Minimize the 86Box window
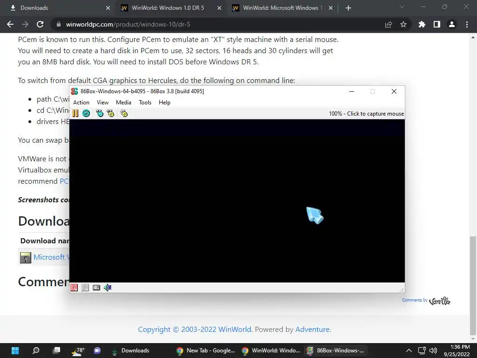This screenshot has height=358, width=477. [x=352, y=91]
